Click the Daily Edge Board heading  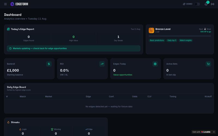pyautogui.click(x=16, y=87)
